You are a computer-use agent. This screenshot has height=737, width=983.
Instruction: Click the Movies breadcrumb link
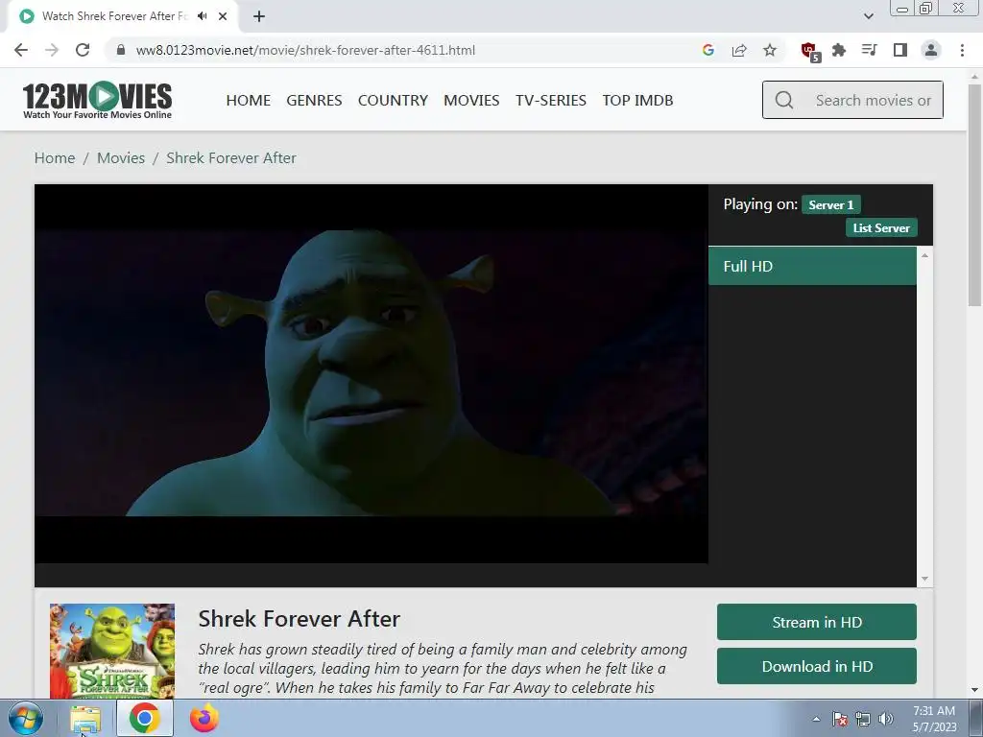click(121, 158)
